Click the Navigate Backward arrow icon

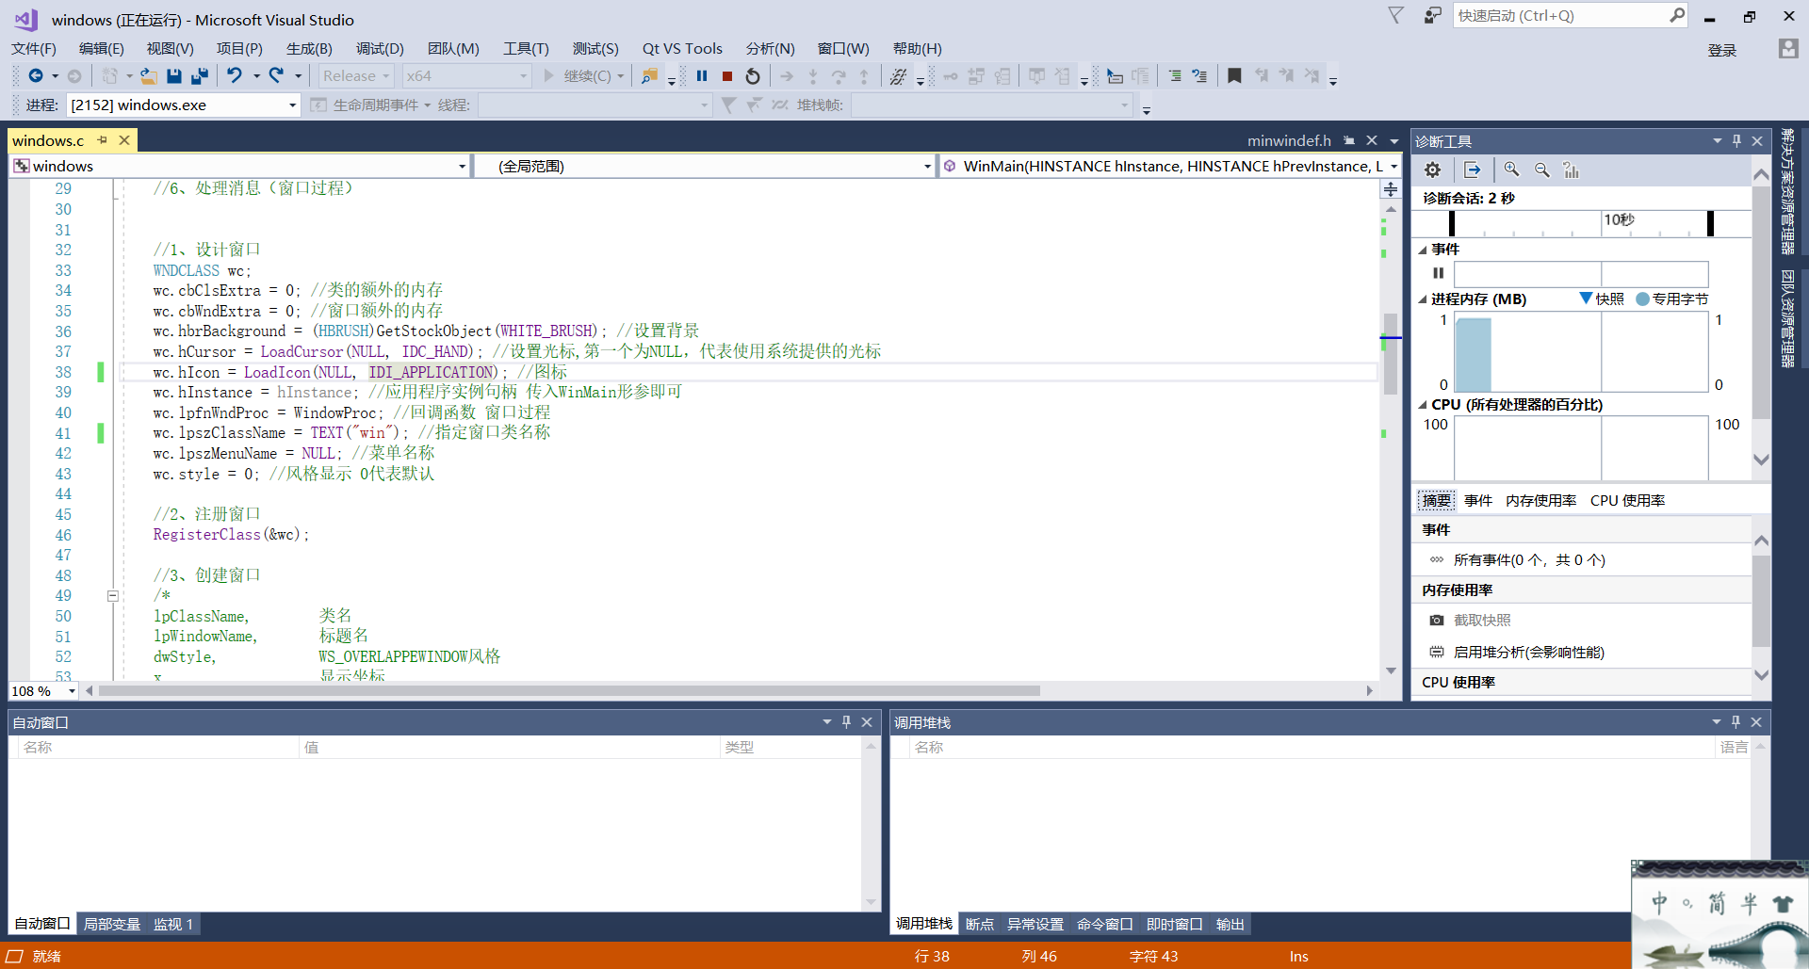[36, 76]
